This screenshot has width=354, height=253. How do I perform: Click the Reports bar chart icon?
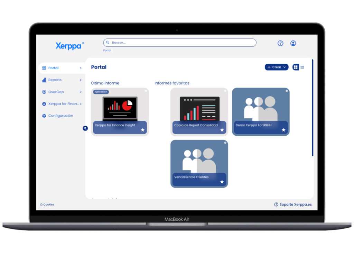tap(44, 80)
